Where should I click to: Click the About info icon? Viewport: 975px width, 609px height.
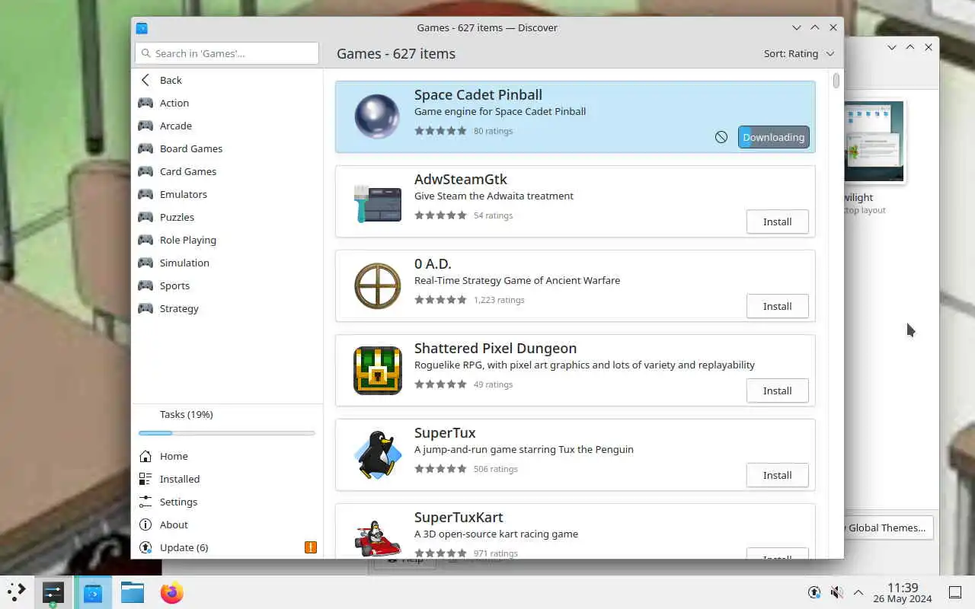(x=145, y=525)
